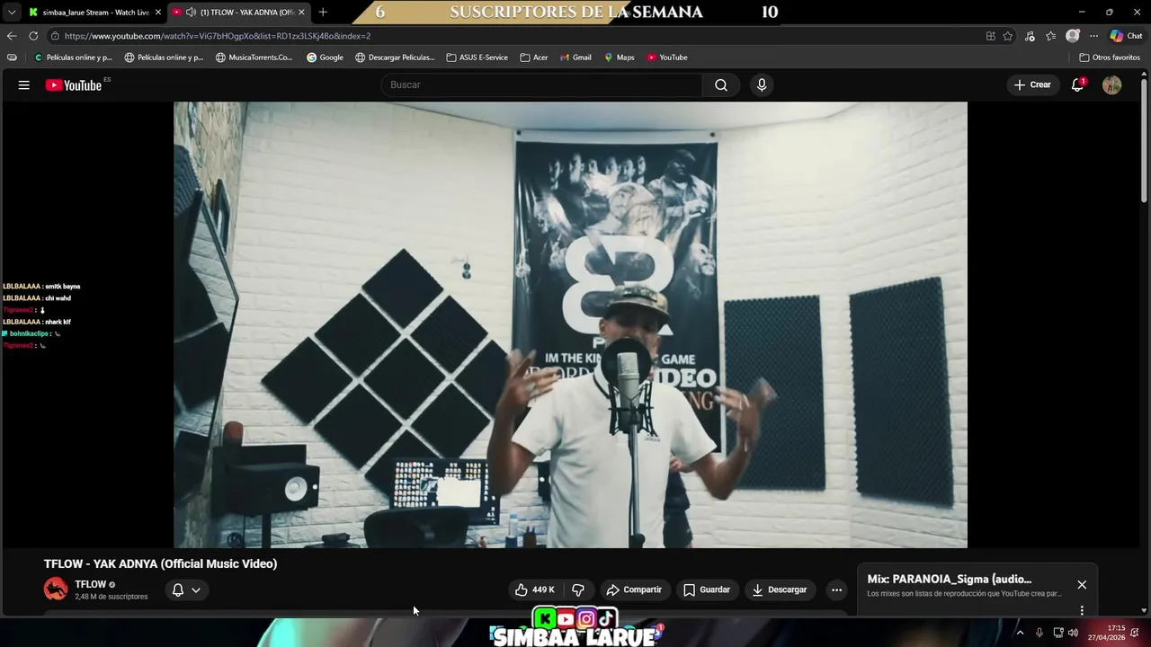Viewport: 1151px width, 647px height.
Task: Reload the current page
Action: (33, 36)
